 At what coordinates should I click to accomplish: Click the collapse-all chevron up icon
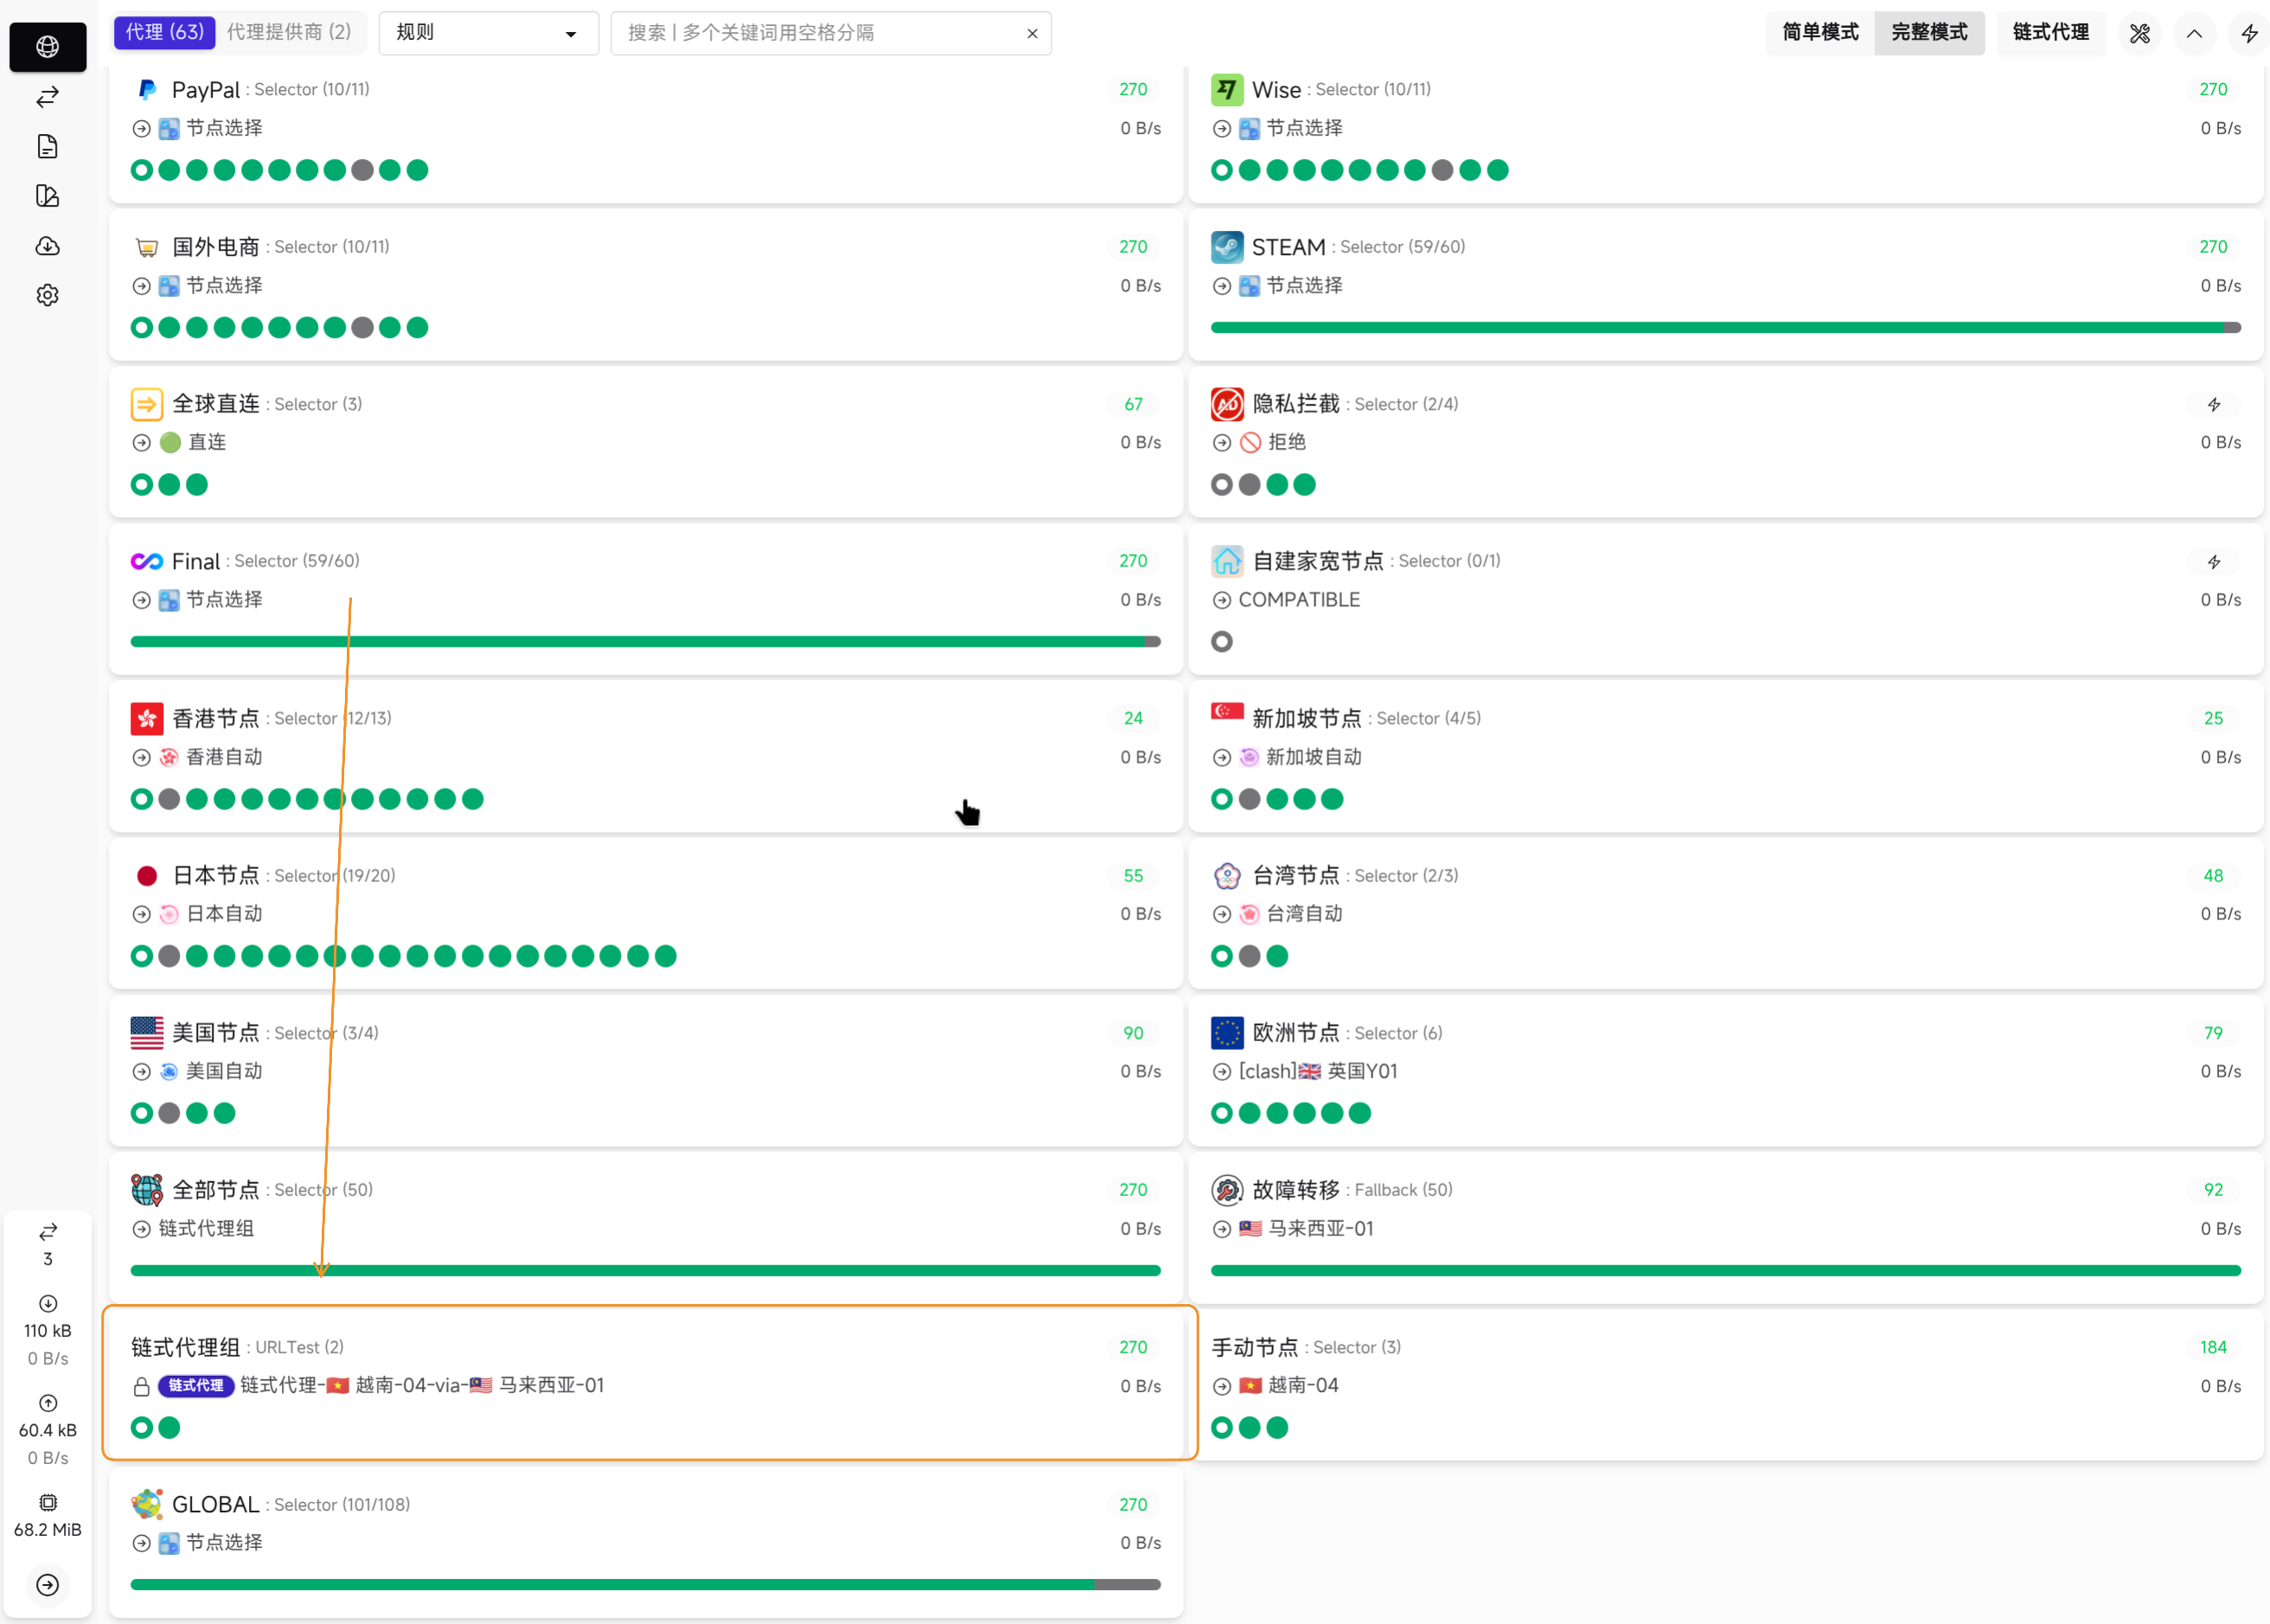point(2194,33)
